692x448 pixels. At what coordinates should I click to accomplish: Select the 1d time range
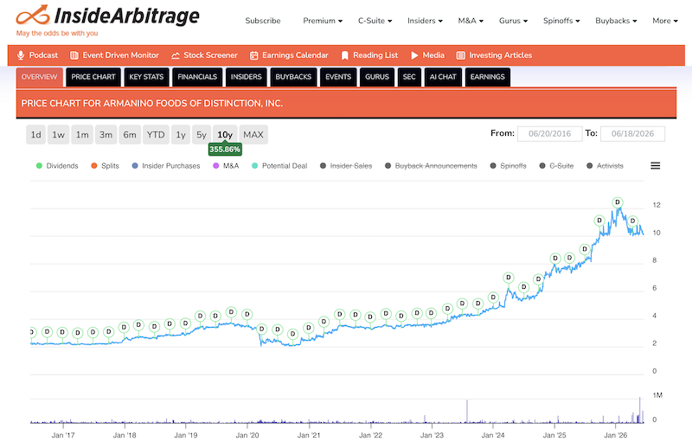pos(35,135)
